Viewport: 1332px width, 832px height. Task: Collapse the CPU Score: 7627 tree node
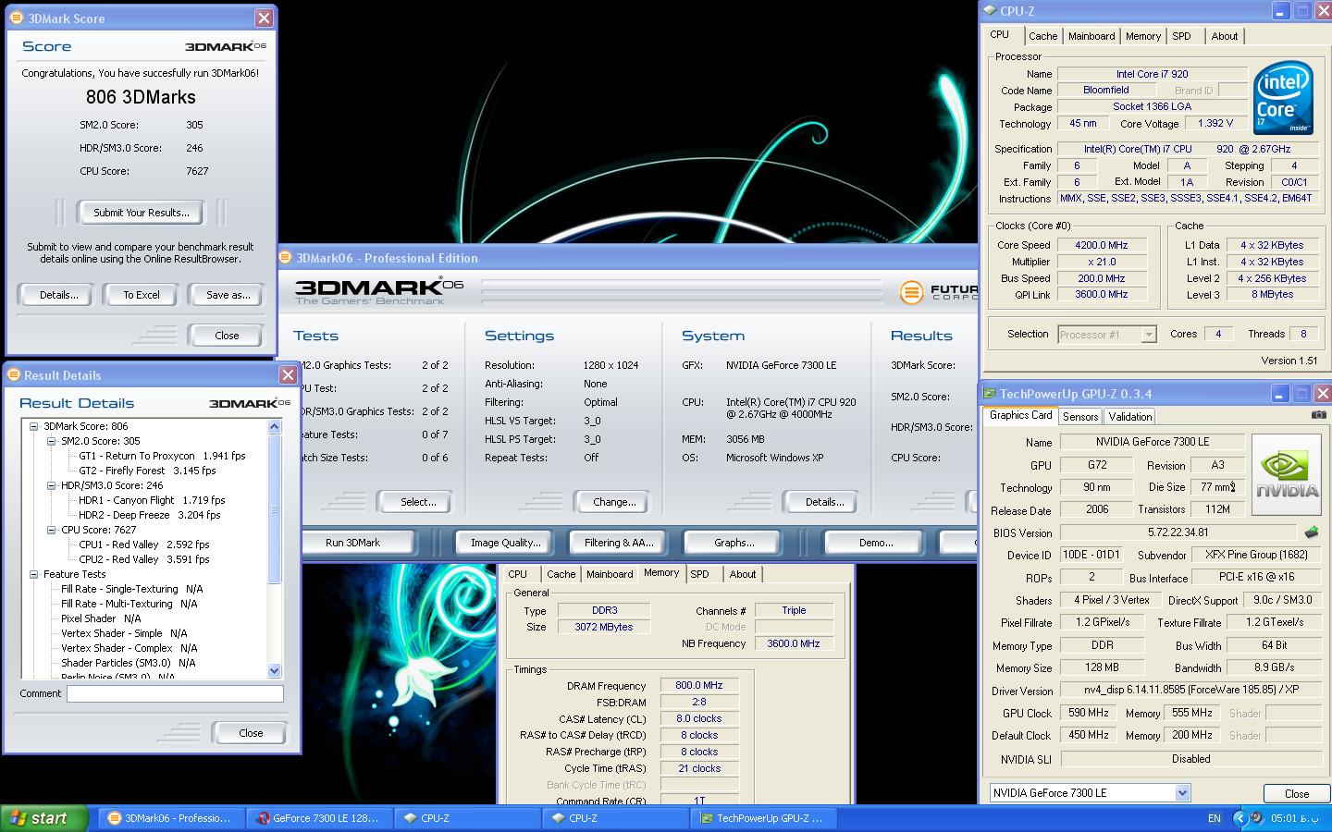(52, 530)
